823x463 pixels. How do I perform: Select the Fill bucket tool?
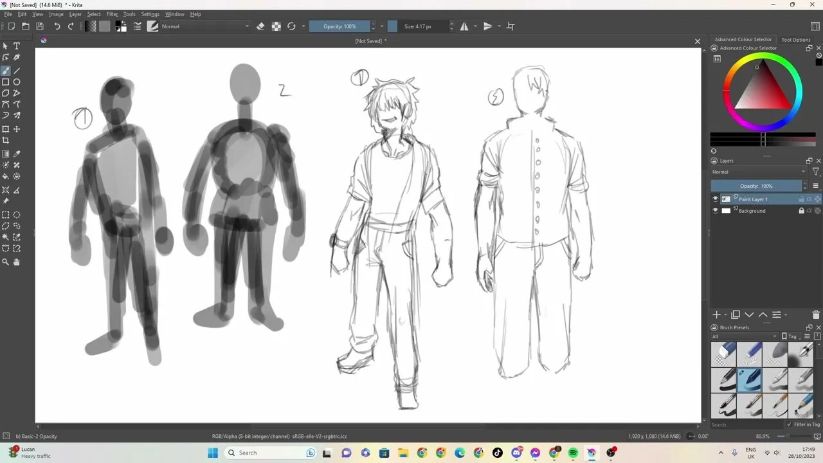6,176
